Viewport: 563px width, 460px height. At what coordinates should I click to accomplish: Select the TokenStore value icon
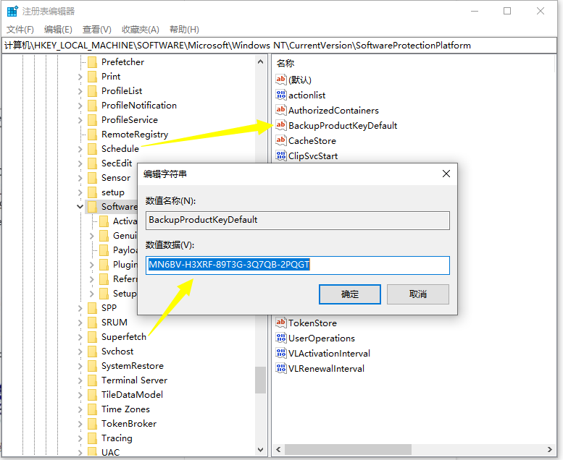281,323
